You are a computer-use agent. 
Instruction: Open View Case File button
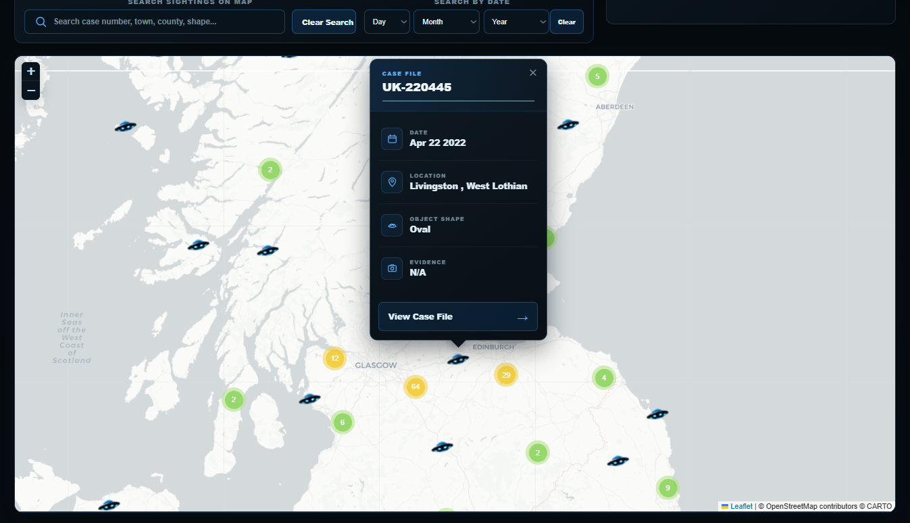pyautogui.click(x=458, y=317)
